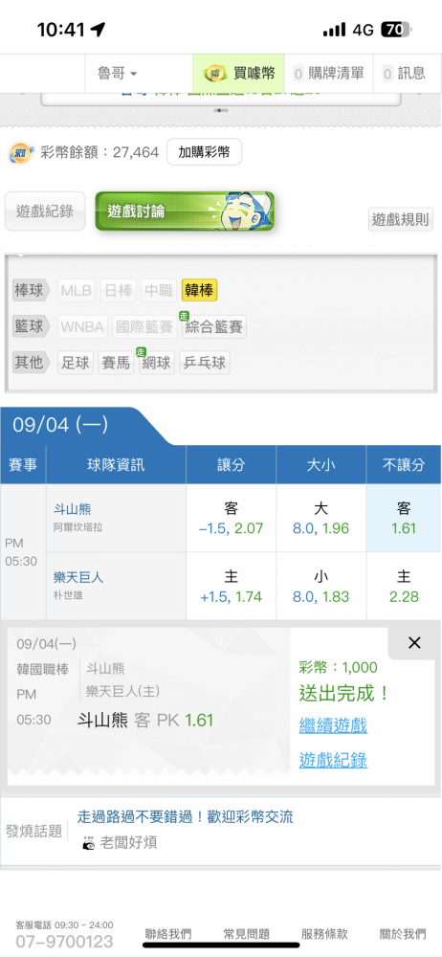Open the 遊戲紀錄 button
Image resolution: width=442 pixels, height=957 pixels.
(x=45, y=211)
